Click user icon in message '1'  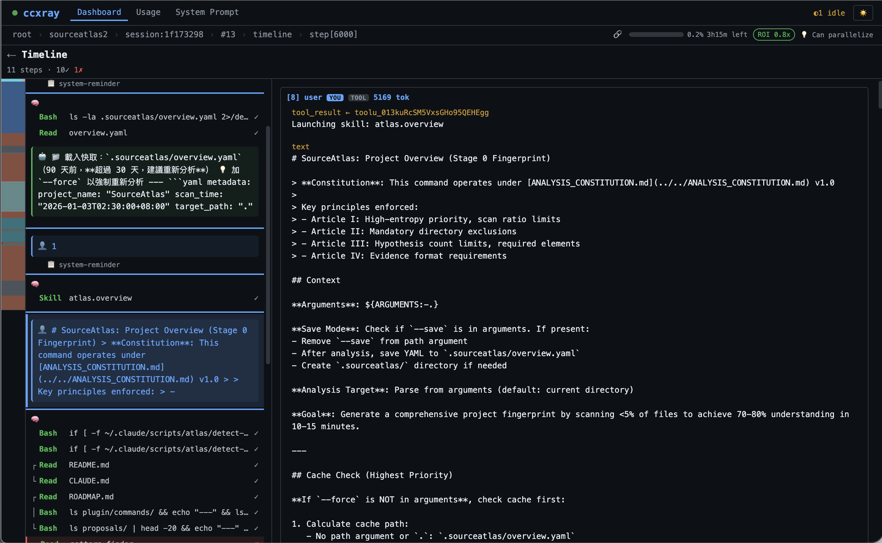(x=42, y=246)
